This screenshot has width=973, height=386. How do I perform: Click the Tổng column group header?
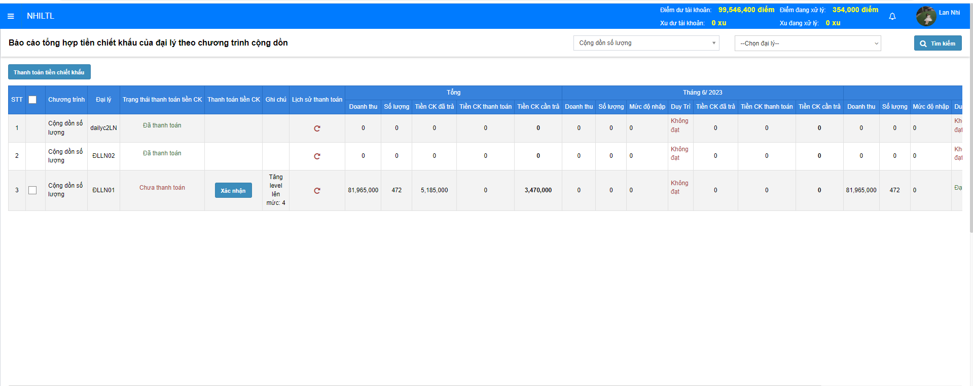[x=453, y=93]
